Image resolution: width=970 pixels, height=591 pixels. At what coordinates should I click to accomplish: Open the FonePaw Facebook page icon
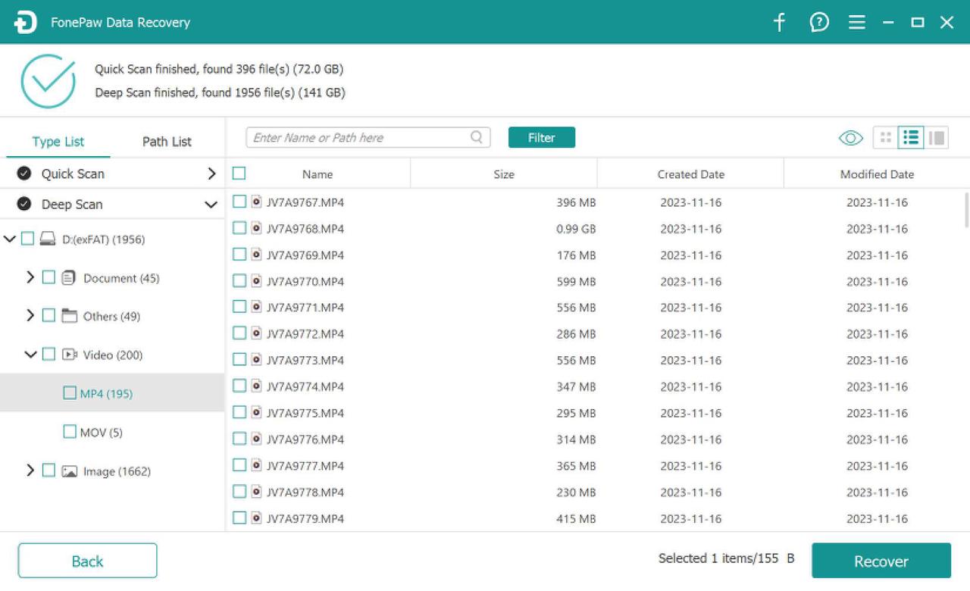(x=779, y=22)
